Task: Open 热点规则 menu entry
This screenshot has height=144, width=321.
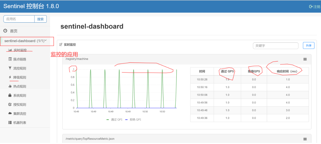Action: tap(20, 86)
